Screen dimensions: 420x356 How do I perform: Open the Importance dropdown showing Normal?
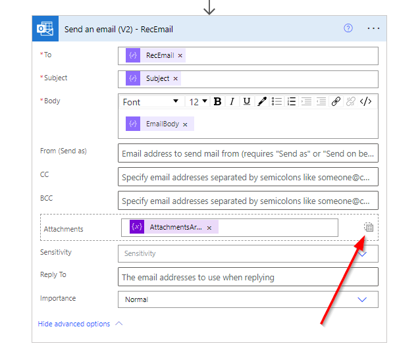click(x=248, y=299)
